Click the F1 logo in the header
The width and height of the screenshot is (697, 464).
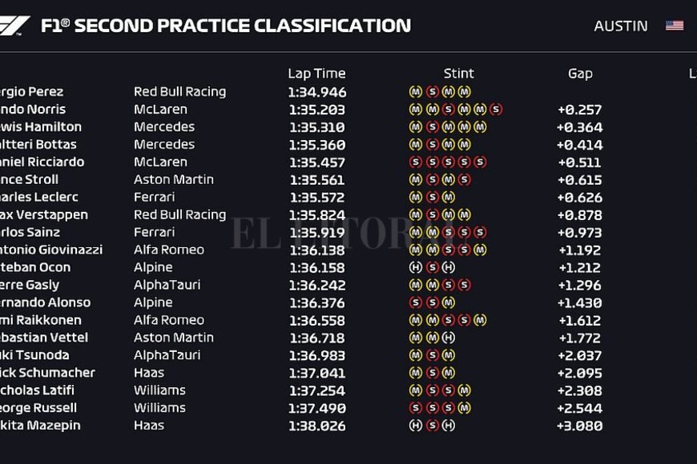pos(14,25)
